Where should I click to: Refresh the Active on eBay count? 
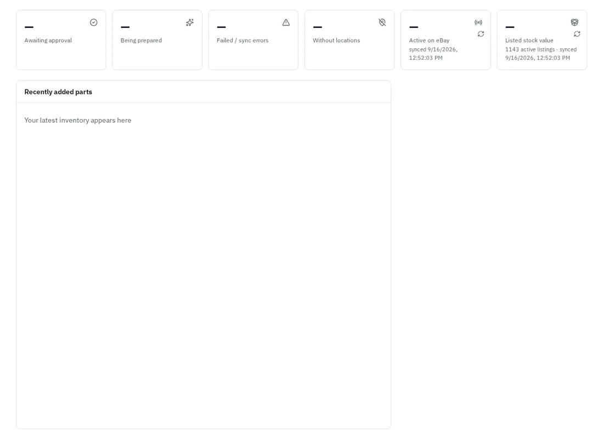click(x=481, y=34)
